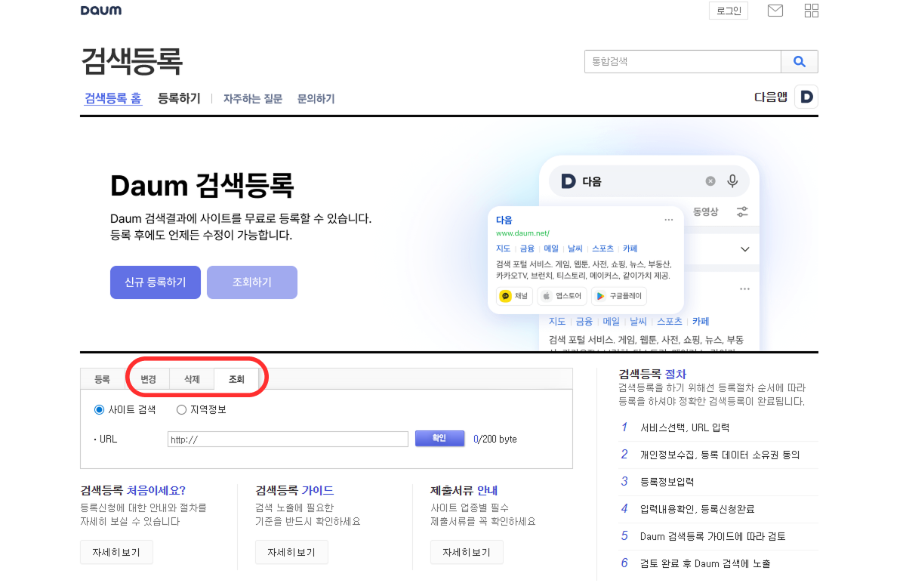This screenshot has height=583, width=906.
Task: Click the 스포츠 link in the 다음 card
Action: [602, 248]
